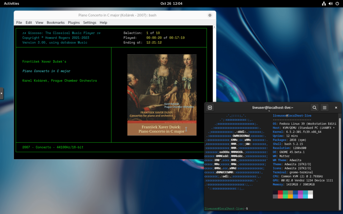Open the Help menu
The image size is (343, 214).
tap(104, 22)
